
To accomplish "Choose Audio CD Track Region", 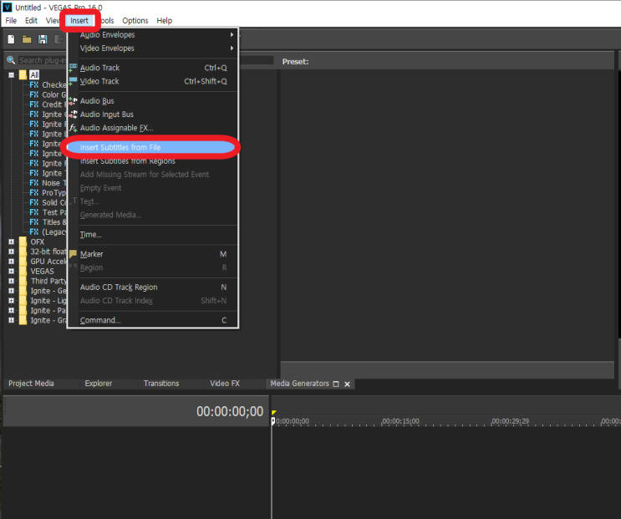I will point(153,287).
